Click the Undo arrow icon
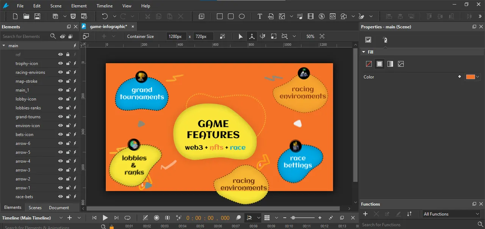Screen dimensions: 485x229 [105, 16]
